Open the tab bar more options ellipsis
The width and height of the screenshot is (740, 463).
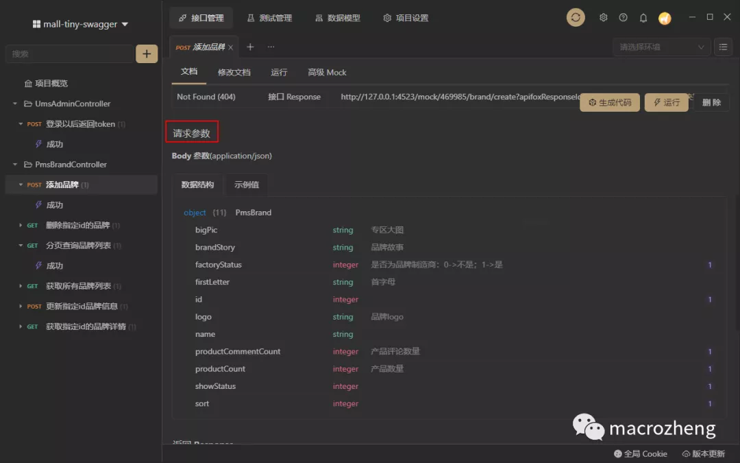[271, 47]
